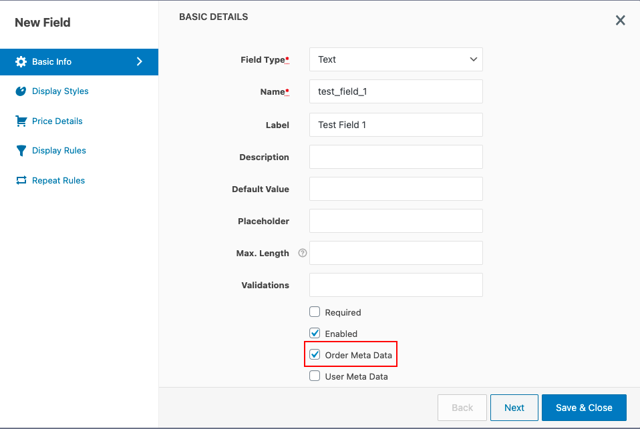Enable the User Meta Data checkbox
The height and width of the screenshot is (429, 640).
315,376
